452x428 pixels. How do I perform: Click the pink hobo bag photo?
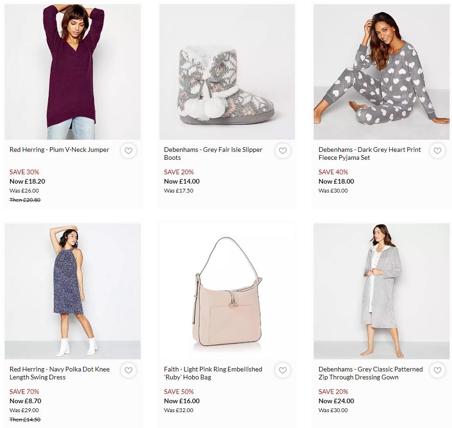[227, 291]
